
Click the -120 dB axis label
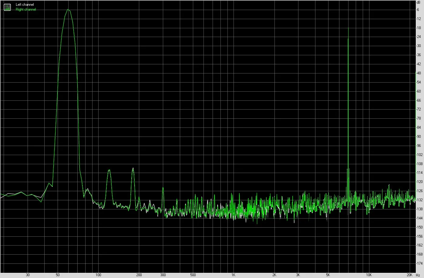419,182
